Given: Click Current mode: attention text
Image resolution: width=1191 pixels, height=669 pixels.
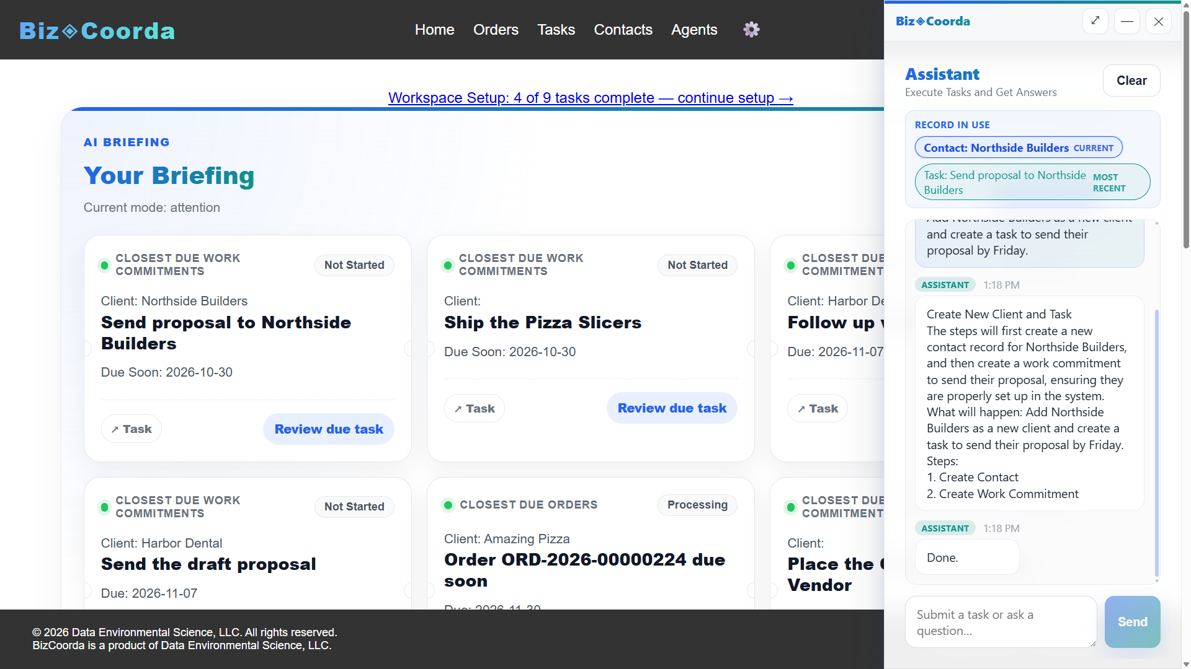Looking at the screenshot, I should click(152, 208).
